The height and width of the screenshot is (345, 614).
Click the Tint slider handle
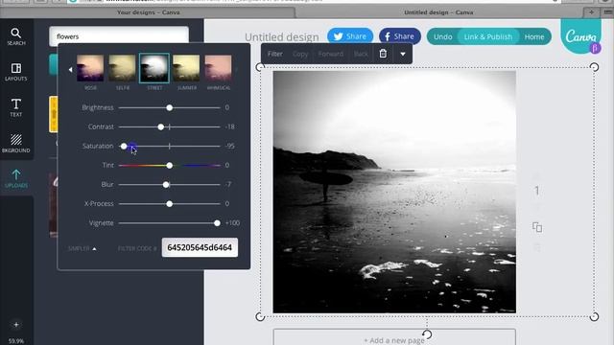(x=169, y=165)
